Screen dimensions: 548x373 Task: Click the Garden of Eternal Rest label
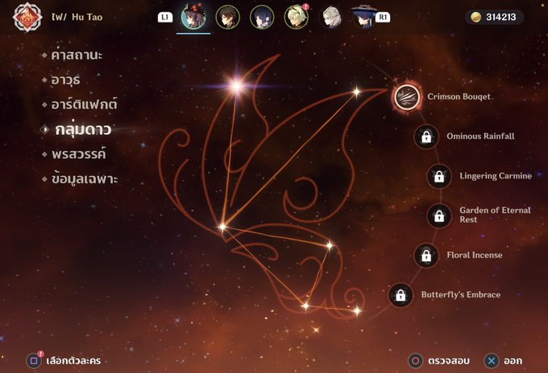[495, 215]
